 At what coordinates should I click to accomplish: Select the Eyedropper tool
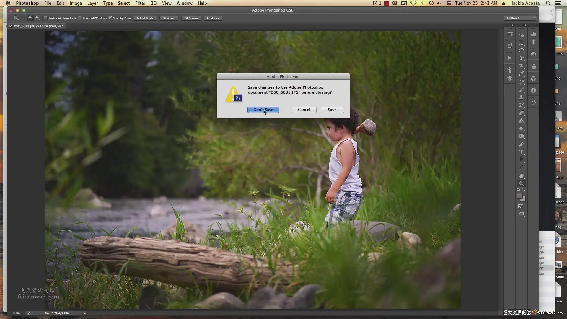[521, 74]
